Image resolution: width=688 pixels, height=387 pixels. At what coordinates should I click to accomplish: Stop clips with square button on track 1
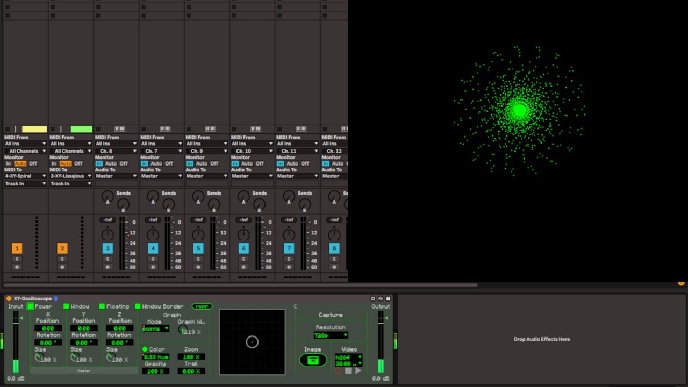click(8, 129)
